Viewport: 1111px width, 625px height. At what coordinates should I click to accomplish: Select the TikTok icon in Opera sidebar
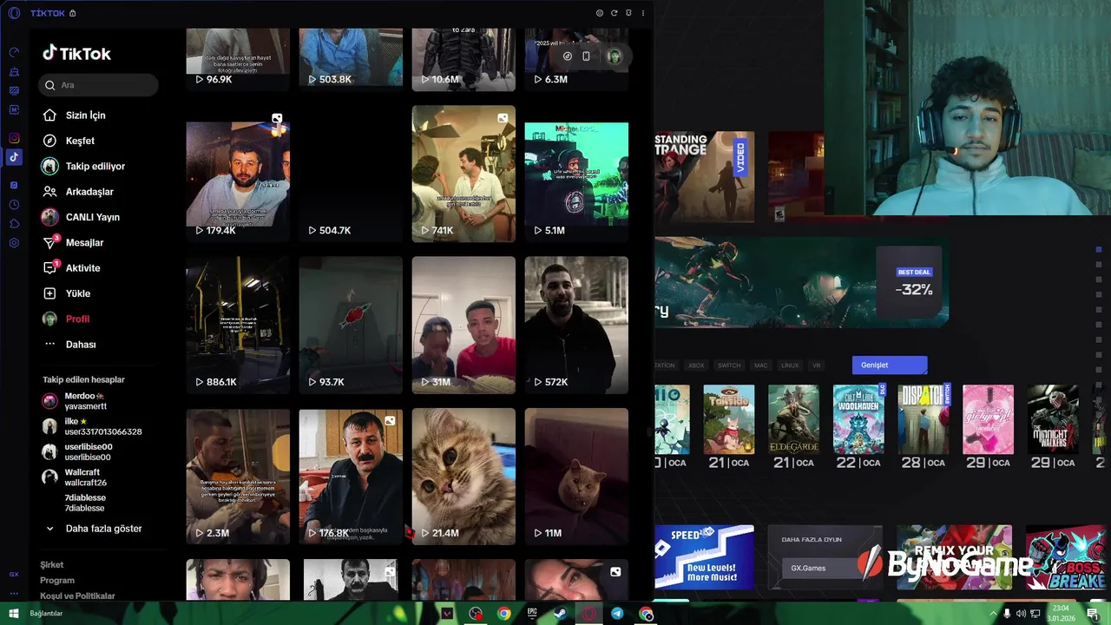[14, 157]
